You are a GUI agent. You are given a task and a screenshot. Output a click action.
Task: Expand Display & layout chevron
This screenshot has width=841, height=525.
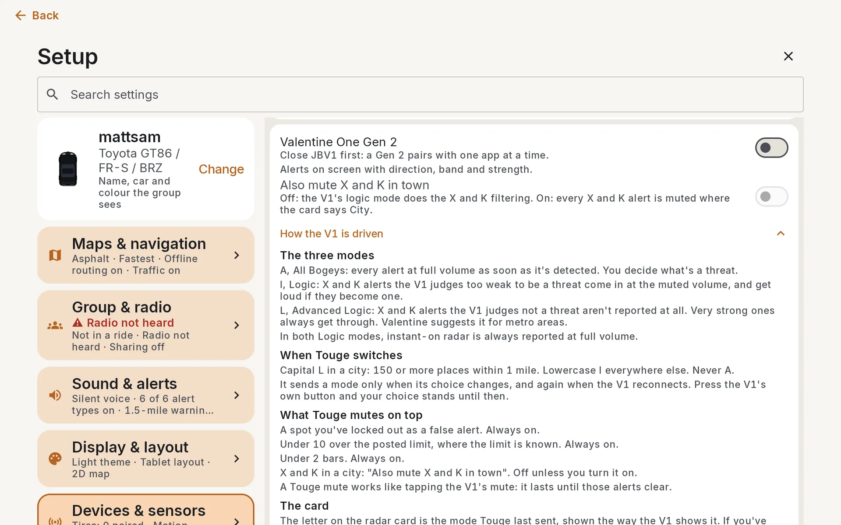tap(237, 458)
